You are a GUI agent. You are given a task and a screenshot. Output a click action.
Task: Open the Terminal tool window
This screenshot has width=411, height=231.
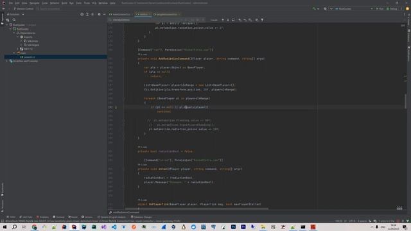point(58,217)
